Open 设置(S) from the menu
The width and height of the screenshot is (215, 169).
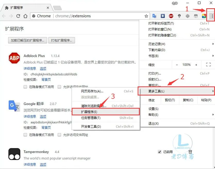[177, 109]
